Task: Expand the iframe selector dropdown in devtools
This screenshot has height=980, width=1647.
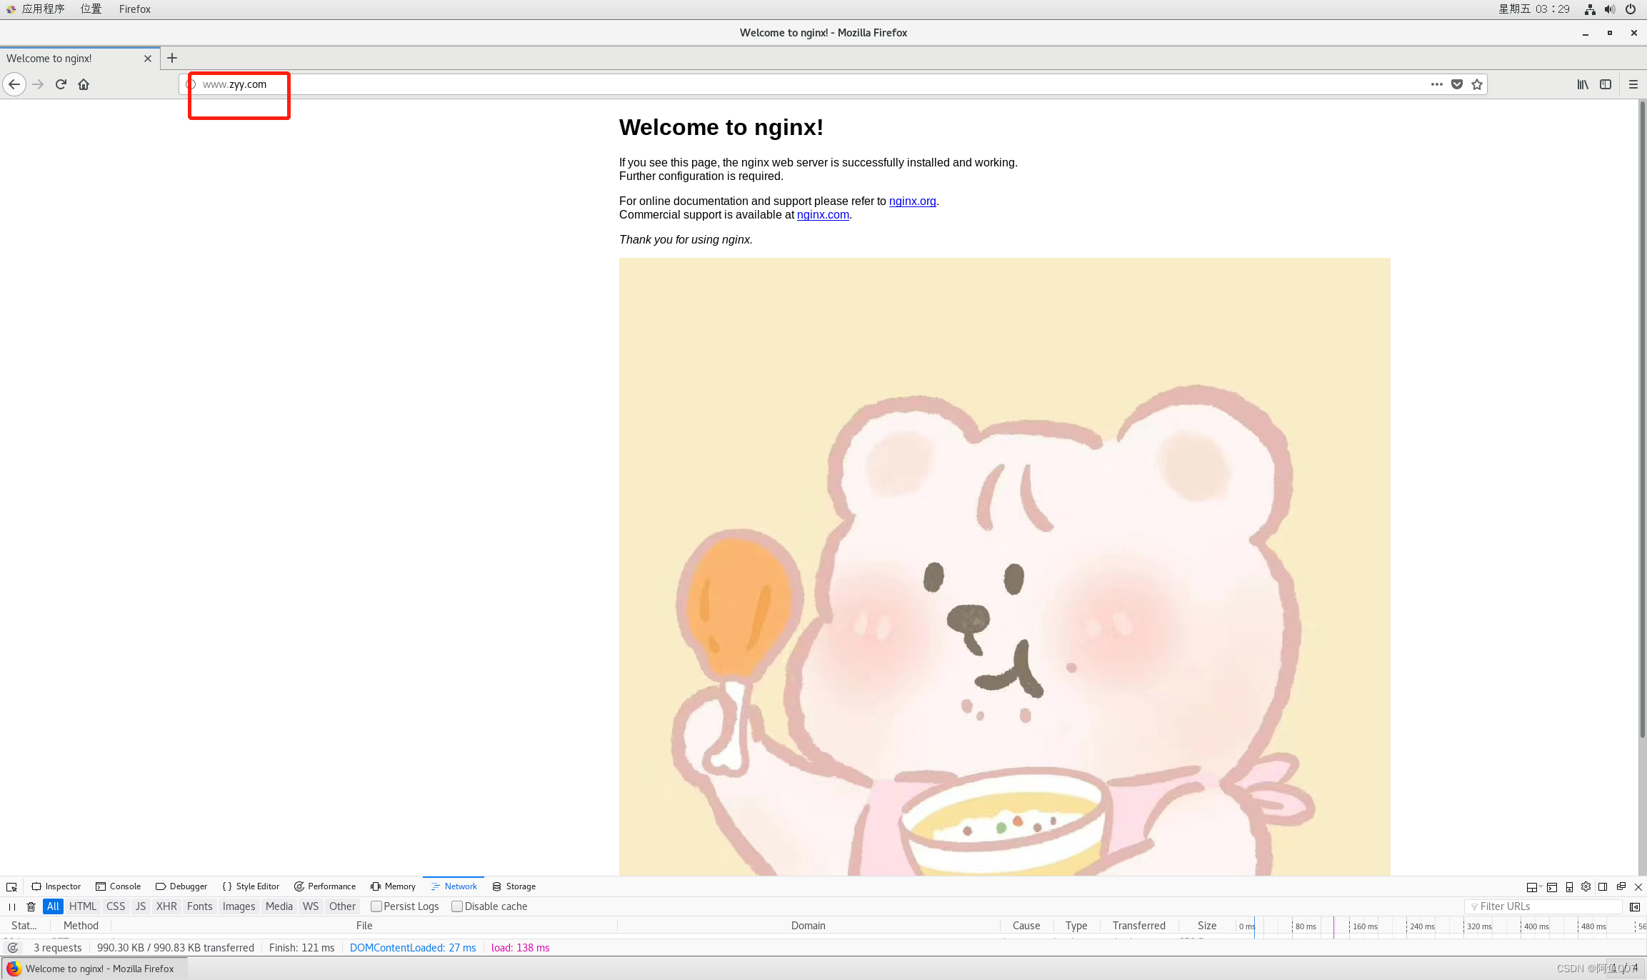Action: pyautogui.click(x=1533, y=886)
